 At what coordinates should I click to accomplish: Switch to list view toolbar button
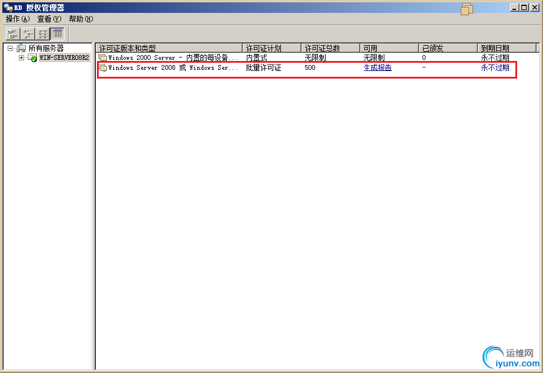point(42,33)
